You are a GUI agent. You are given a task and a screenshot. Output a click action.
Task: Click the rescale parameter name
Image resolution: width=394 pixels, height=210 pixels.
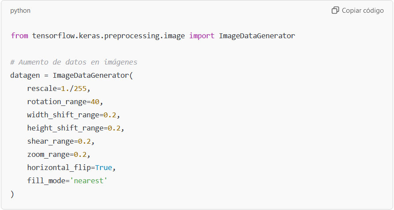tap(42, 88)
